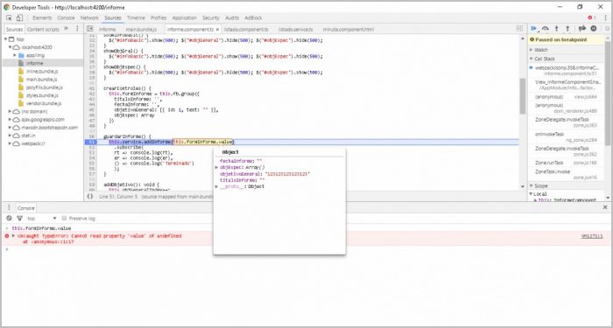Open console context dropdown 'top'
The image size is (613, 328).
point(42,219)
